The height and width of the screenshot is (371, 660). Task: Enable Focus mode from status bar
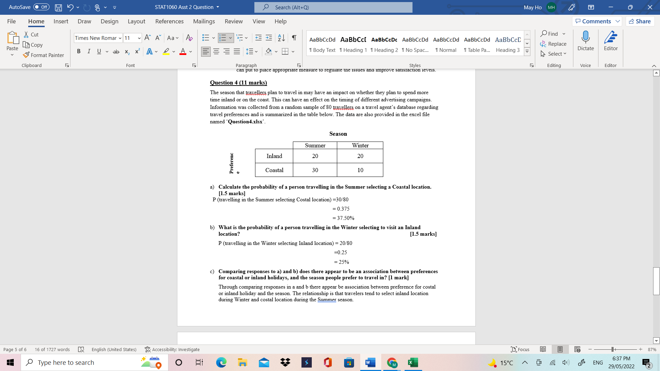tap(520, 349)
